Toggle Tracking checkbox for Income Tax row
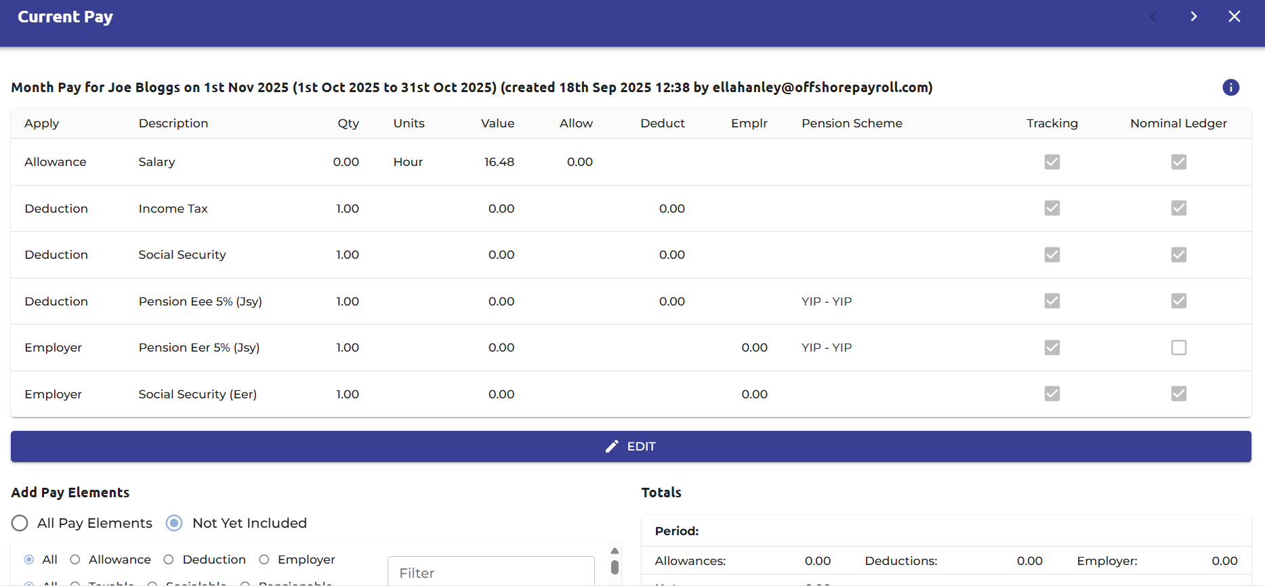 pyautogui.click(x=1052, y=208)
